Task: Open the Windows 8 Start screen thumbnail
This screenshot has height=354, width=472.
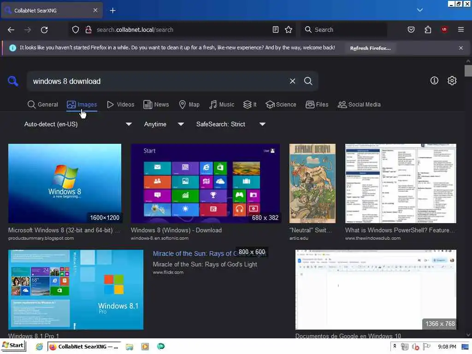Action: click(205, 183)
